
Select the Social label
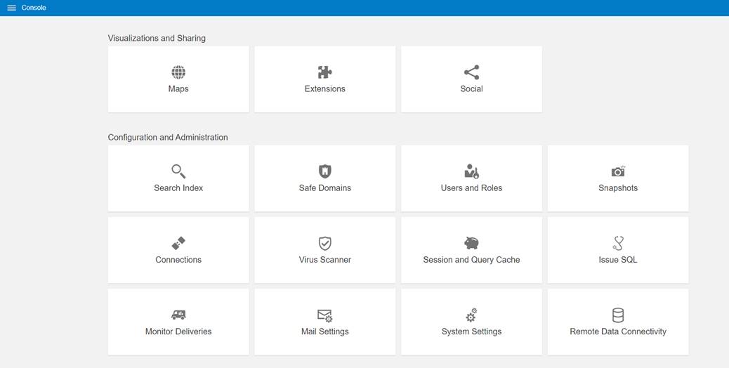471,88
